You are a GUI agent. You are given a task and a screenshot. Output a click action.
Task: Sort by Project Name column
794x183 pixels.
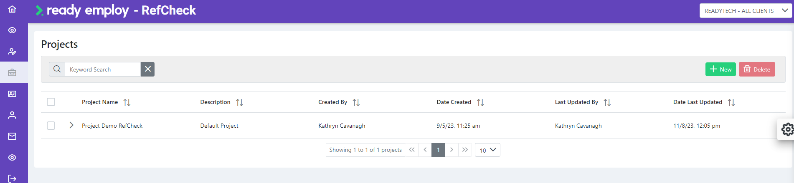(127, 102)
